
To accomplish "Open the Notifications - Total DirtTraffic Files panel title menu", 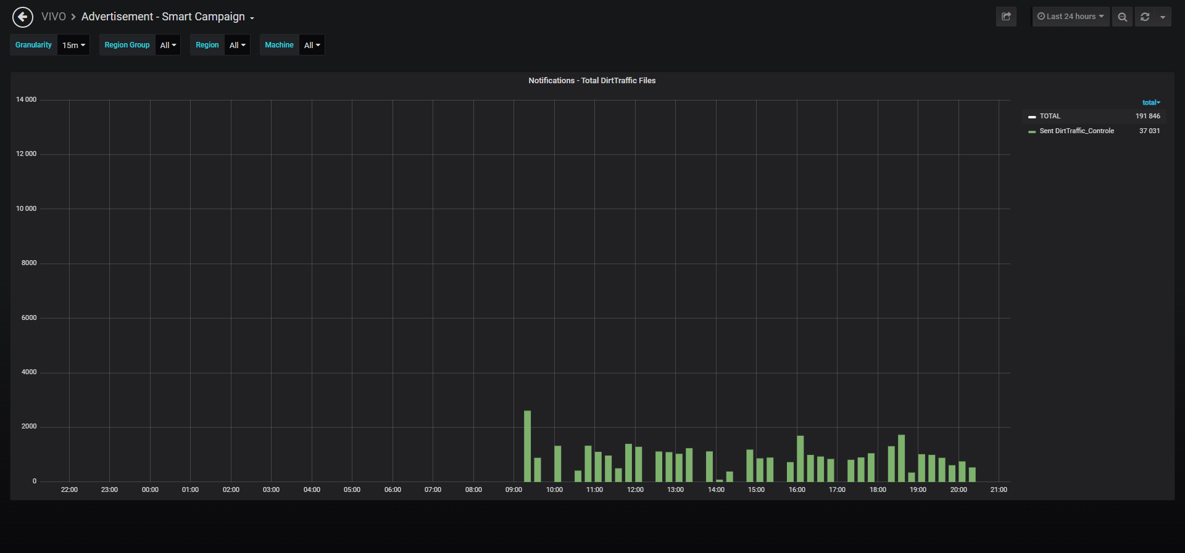I will (x=592, y=81).
